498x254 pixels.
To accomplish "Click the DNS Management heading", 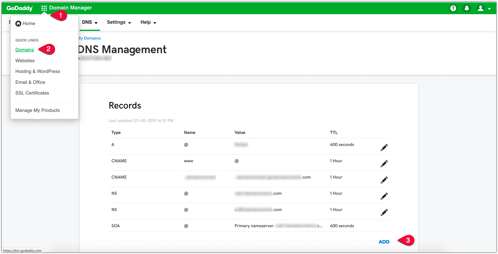I will [122, 50].
